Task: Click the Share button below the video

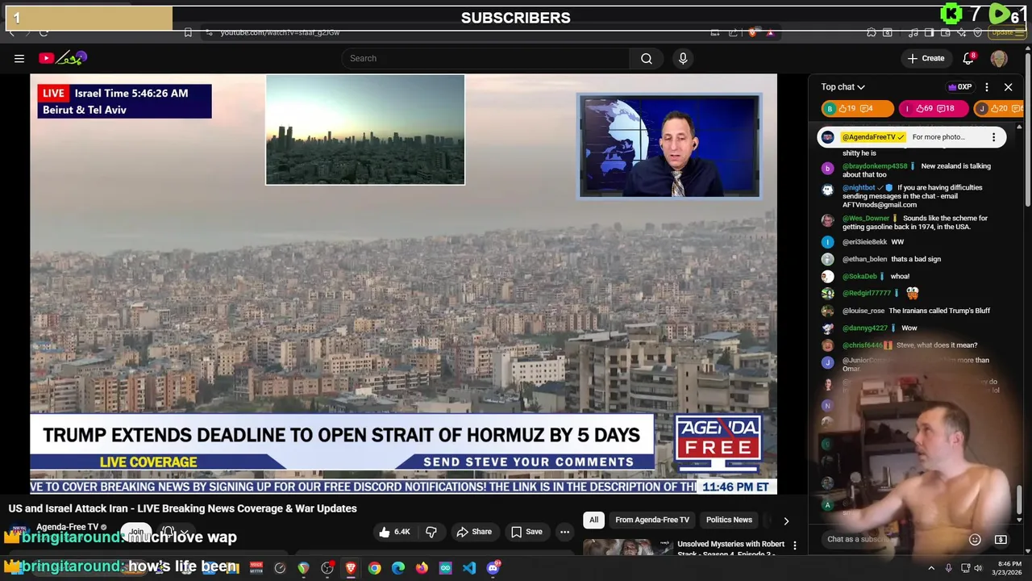Action: click(474, 532)
